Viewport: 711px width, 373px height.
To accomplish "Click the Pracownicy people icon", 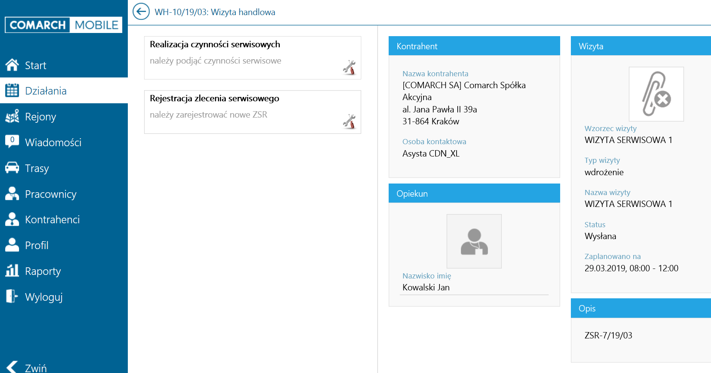I will 12,193.
